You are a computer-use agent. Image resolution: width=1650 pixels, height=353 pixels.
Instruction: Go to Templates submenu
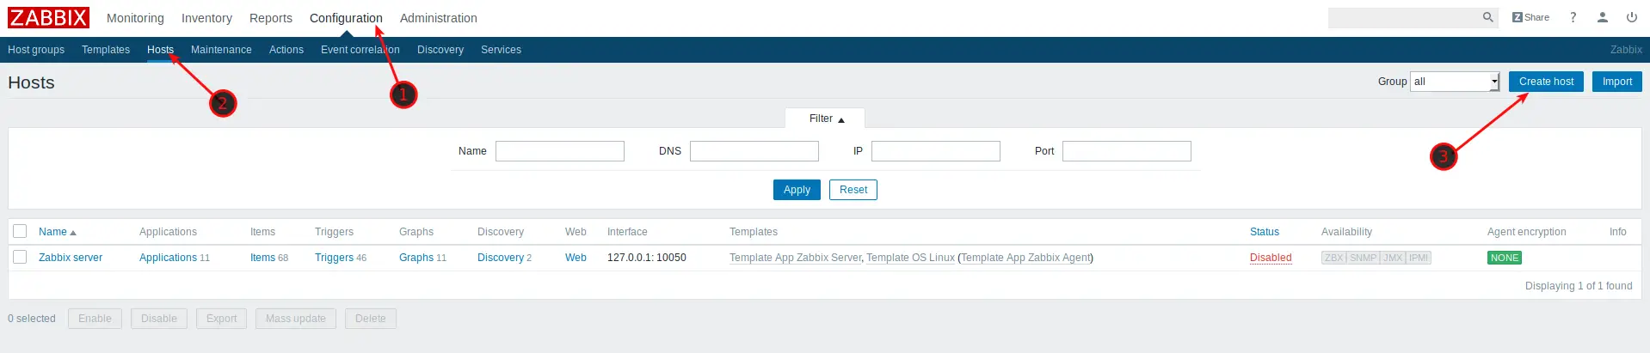pos(106,50)
